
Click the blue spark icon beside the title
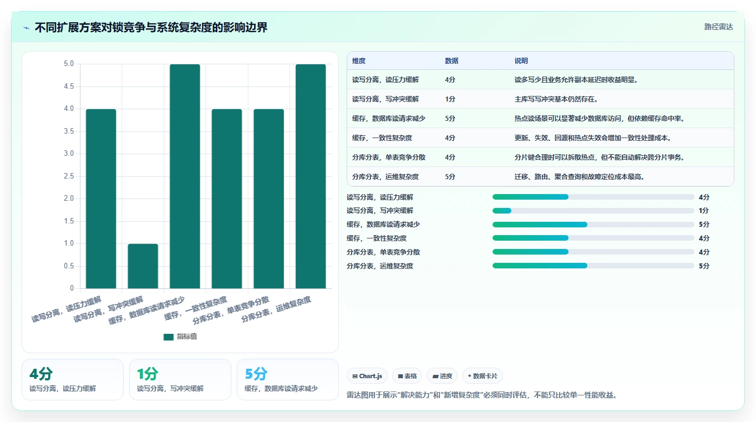click(26, 28)
